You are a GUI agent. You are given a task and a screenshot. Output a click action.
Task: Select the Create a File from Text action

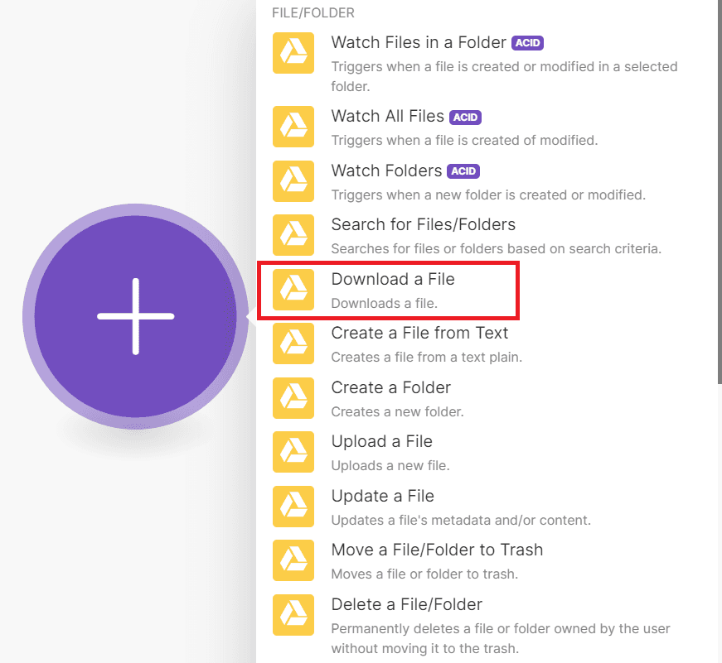click(x=419, y=334)
